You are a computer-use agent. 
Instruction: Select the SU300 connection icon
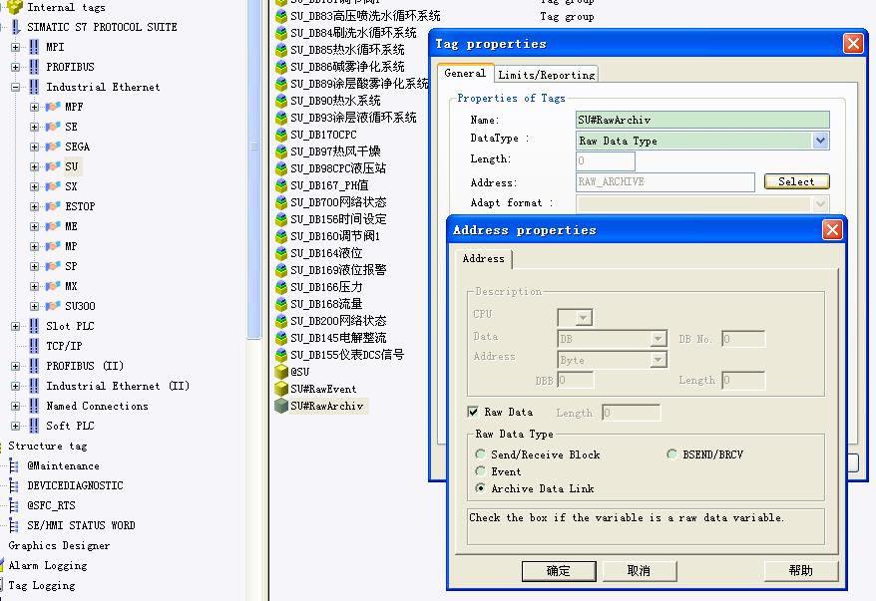(53, 306)
